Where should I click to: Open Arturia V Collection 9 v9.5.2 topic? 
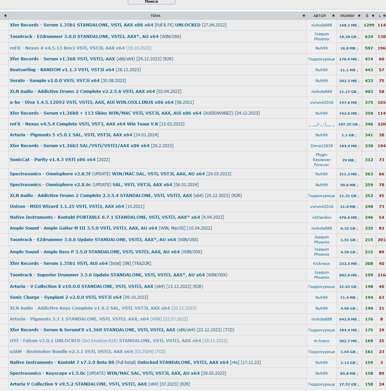tap(100, 384)
